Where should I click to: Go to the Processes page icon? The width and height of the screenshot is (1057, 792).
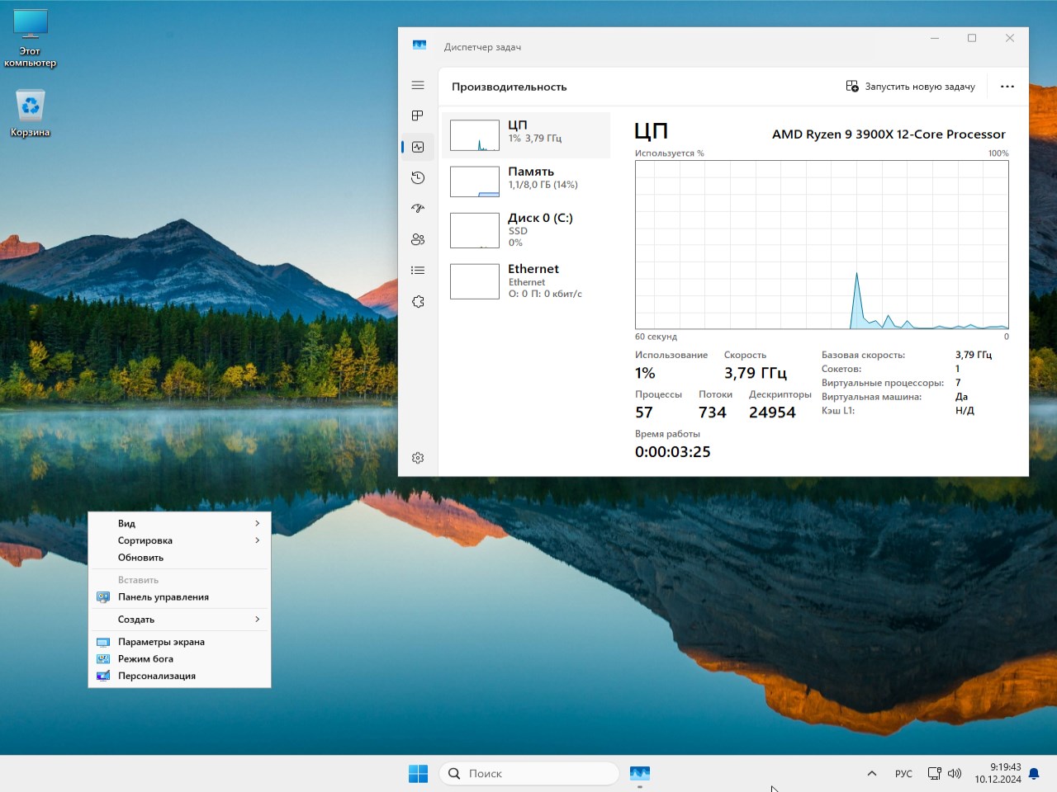[x=418, y=115]
